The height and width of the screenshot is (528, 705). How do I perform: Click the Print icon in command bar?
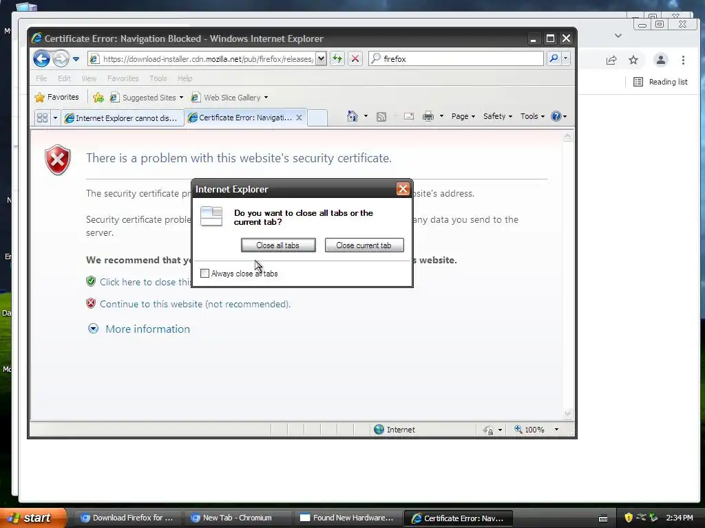click(428, 117)
